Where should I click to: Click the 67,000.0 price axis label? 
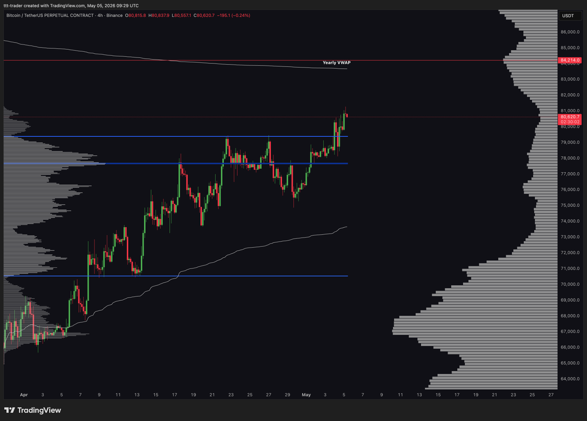click(x=570, y=332)
